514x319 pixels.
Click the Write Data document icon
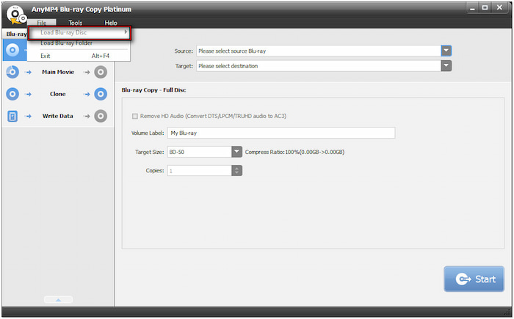coord(12,116)
